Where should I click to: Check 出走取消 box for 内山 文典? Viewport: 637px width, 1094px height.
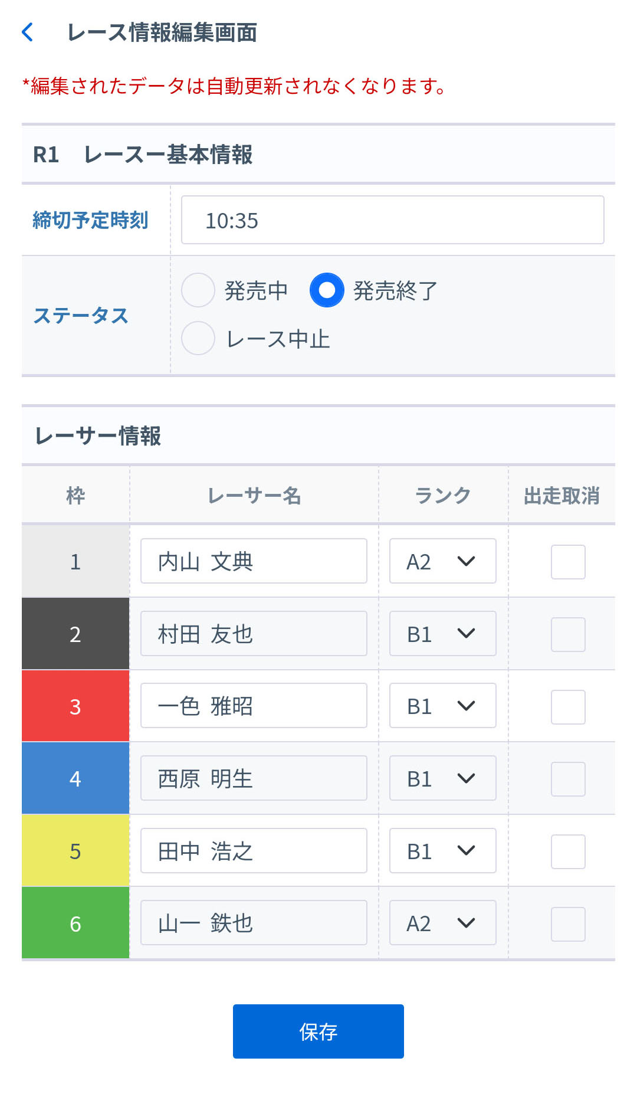pyautogui.click(x=568, y=562)
